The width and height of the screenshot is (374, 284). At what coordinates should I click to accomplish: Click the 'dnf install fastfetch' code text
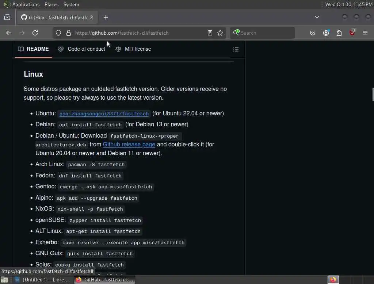(90, 176)
